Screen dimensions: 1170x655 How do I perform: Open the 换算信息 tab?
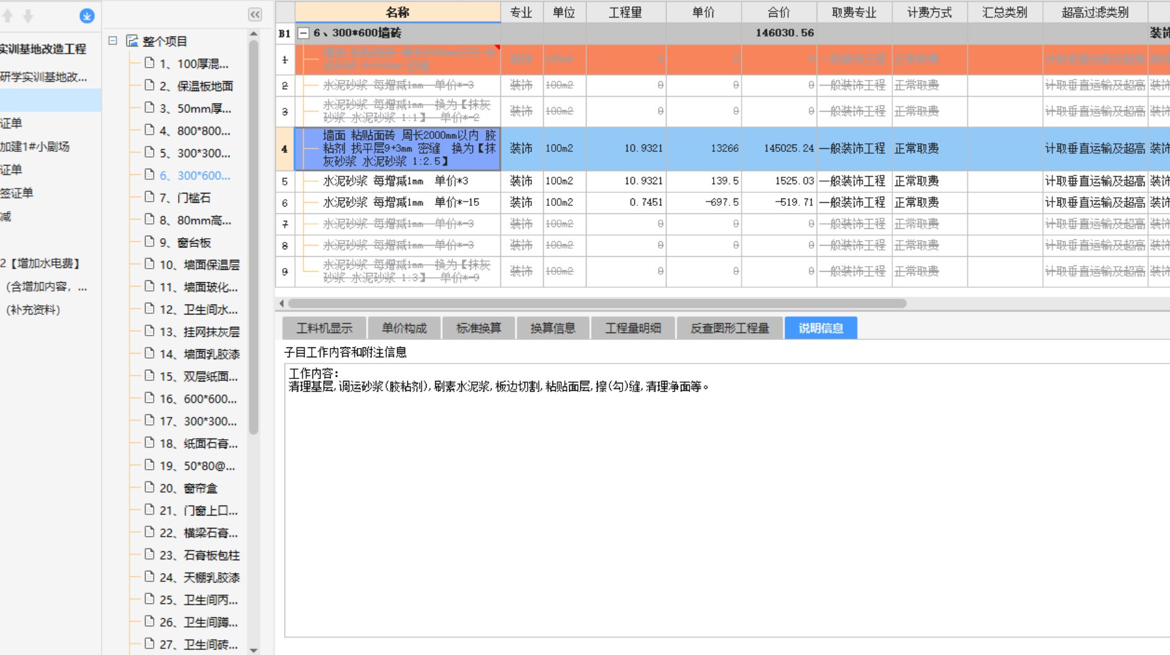(553, 328)
